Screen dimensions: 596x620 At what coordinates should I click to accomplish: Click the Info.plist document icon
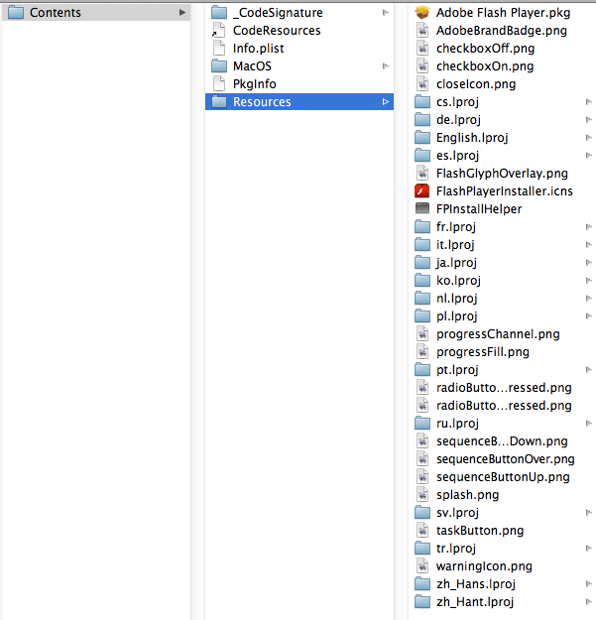218,49
